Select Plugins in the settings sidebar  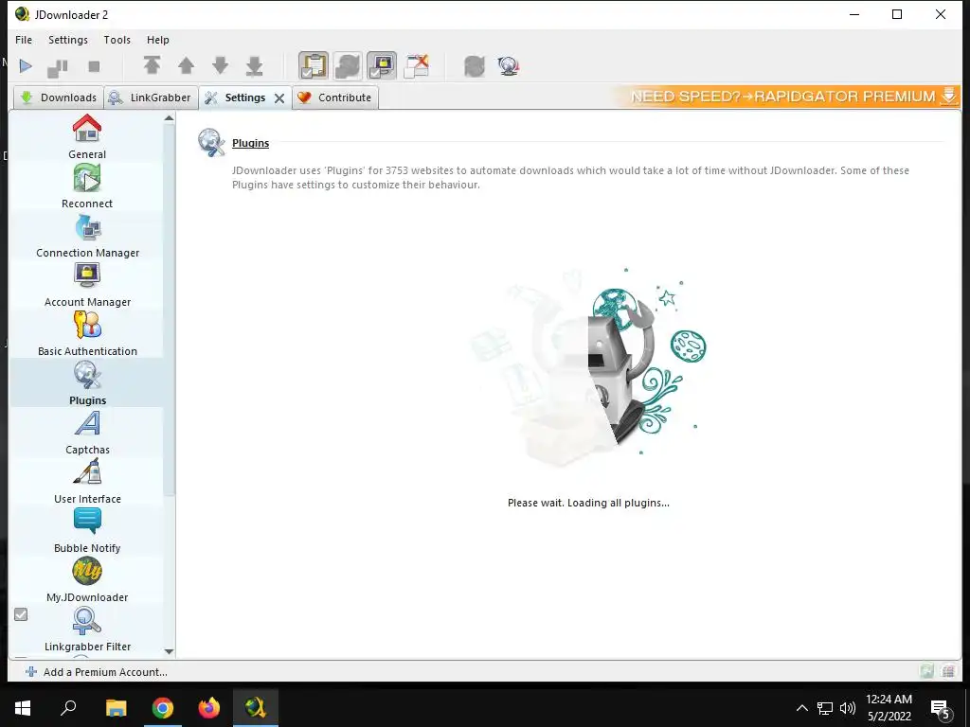pyautogui.click(x=86, y=383)
